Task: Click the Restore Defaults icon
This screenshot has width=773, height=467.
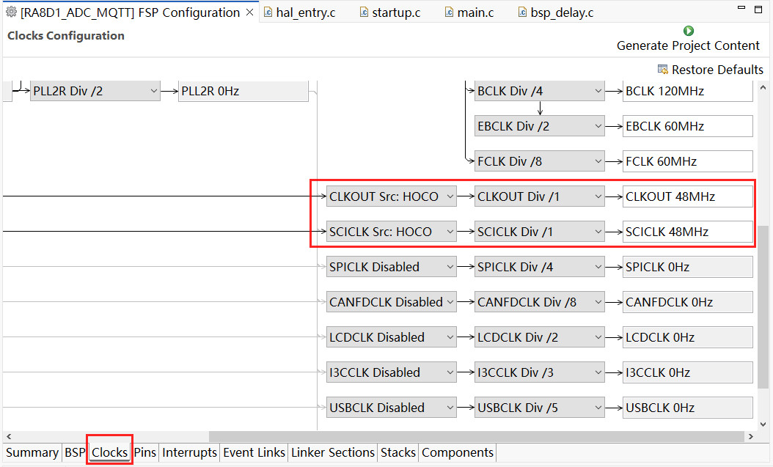Action: click(662, 70)
